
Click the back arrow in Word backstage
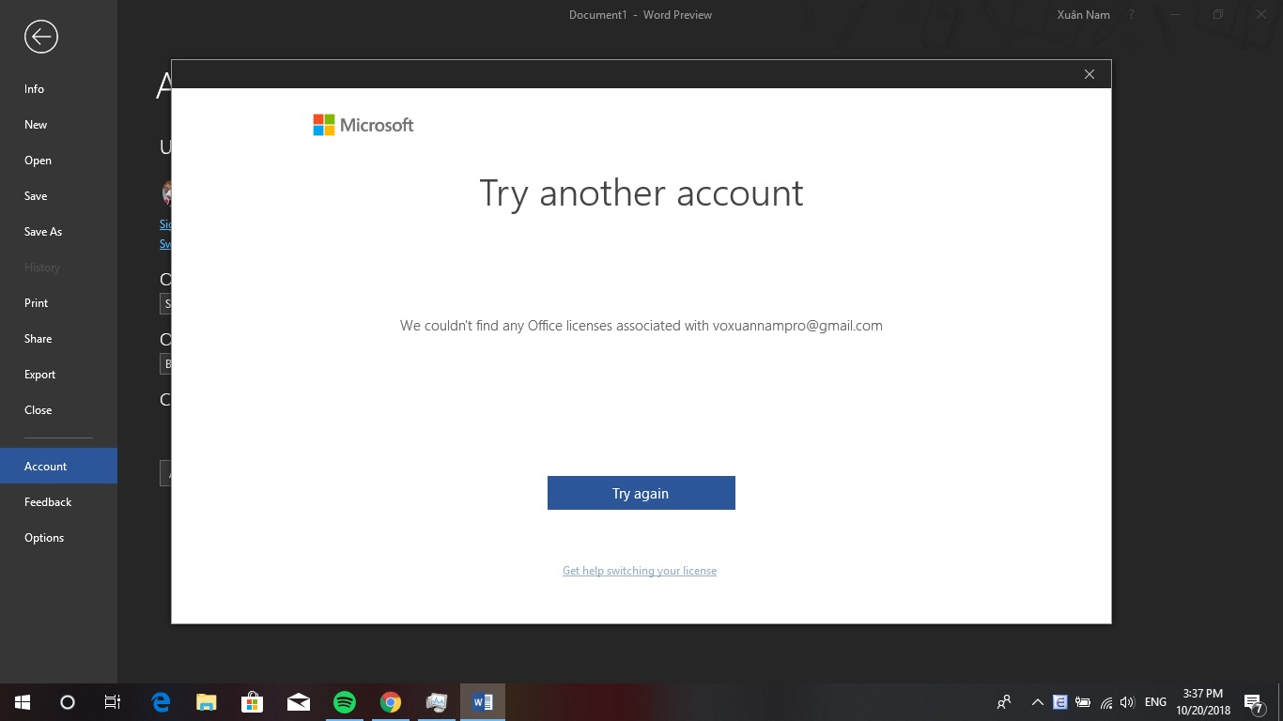click(41, 37)
